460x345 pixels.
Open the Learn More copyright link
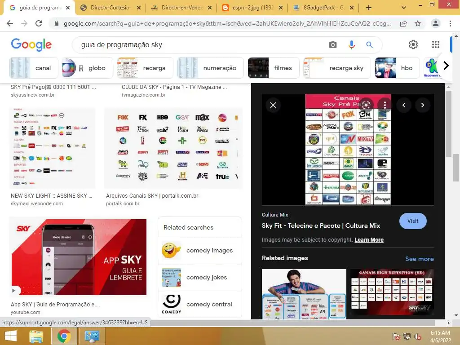[x=369, y=240]
